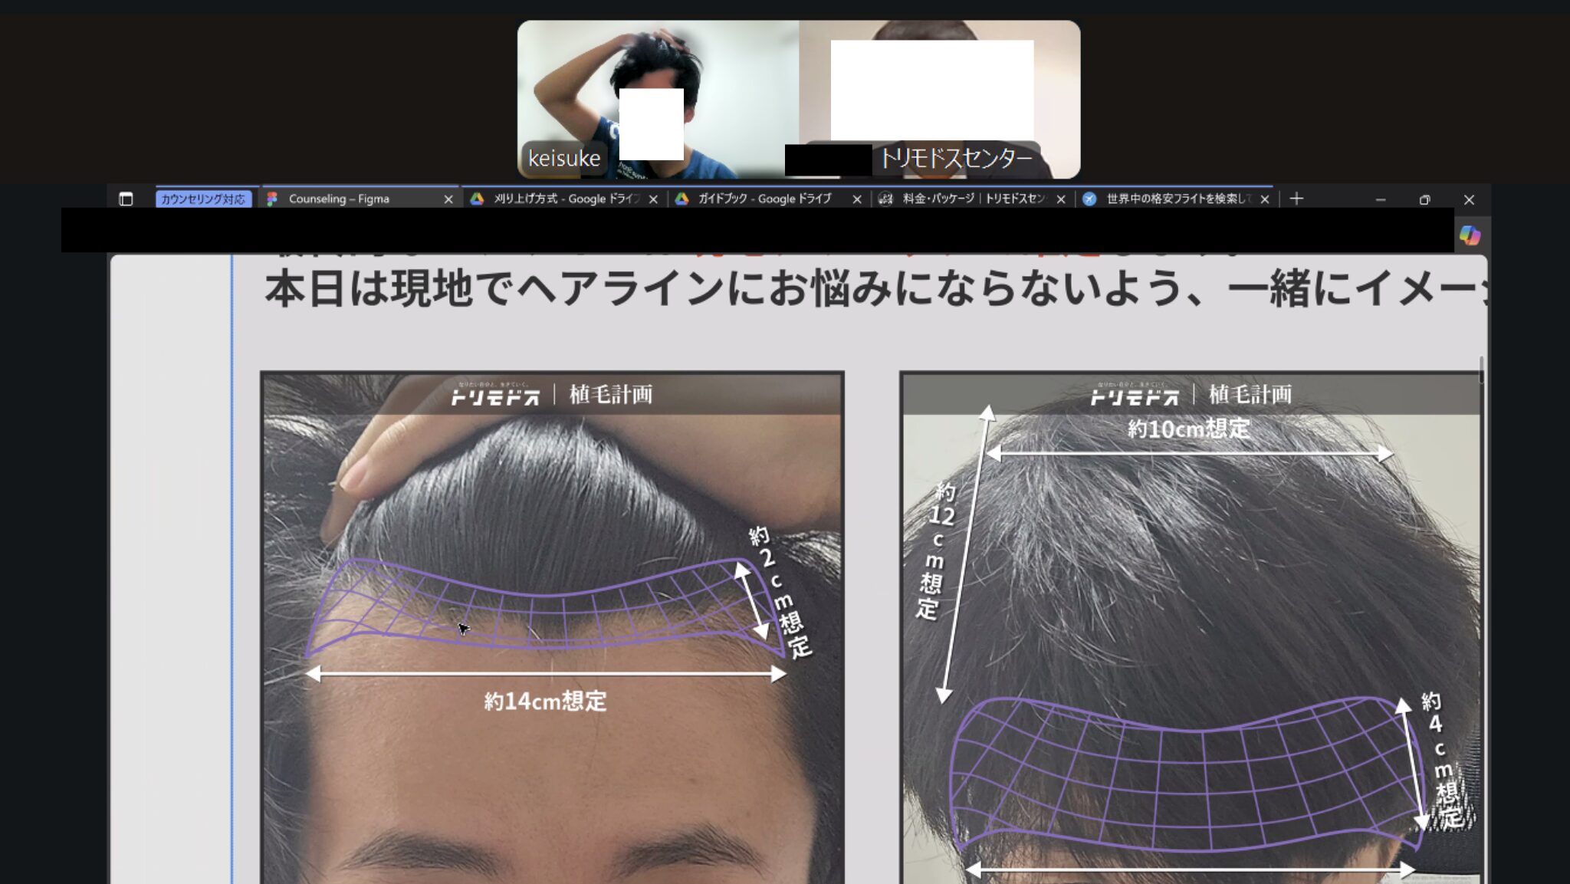Open the browser tab actions menu icon
1570x884 pixels.
click(126, 199)
